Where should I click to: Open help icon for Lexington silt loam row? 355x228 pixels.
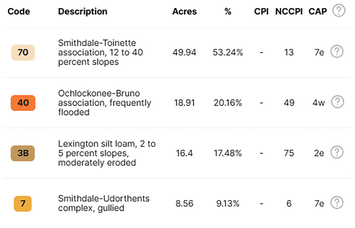(x=337, y=152)
